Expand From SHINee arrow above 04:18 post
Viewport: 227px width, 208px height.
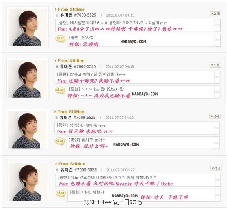[x=56, y=61]
